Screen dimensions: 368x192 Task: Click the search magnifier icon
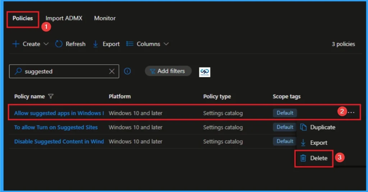pyautogui.click(x=18, y=71)
